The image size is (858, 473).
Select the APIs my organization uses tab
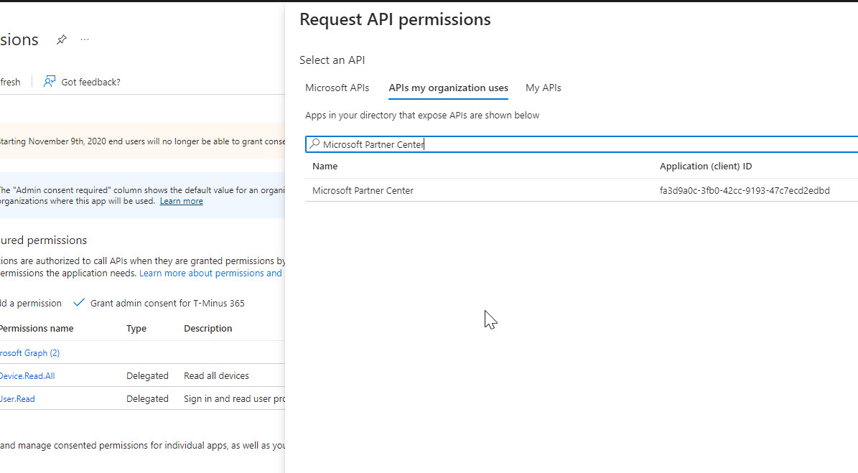point(448,88)
